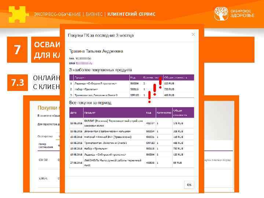Click the 'Номер соглашения' column header in background page
This screenshot has width=264, height=198.
click(45, 146)
